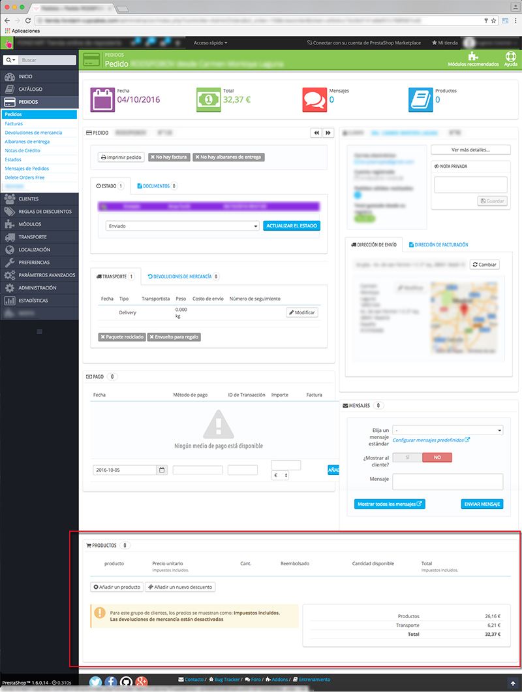
Task: Open the payment date calendar icon
Action: tap(162, 470)
